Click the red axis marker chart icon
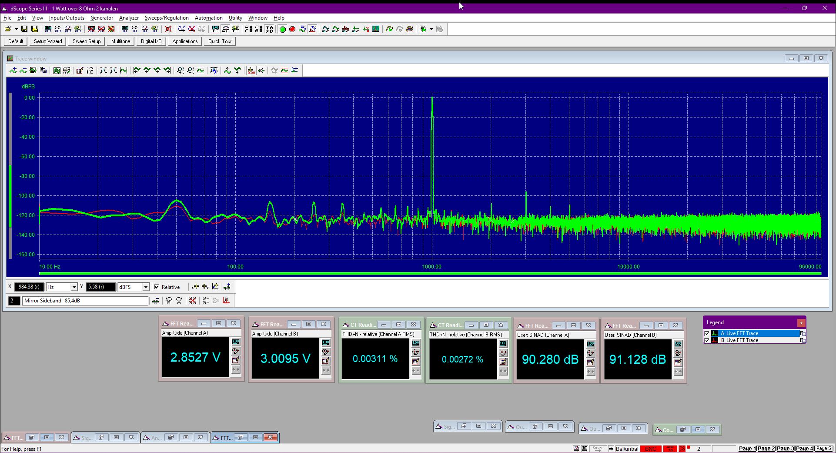Viewport: 836px width, 453px height. coord(226,301)
